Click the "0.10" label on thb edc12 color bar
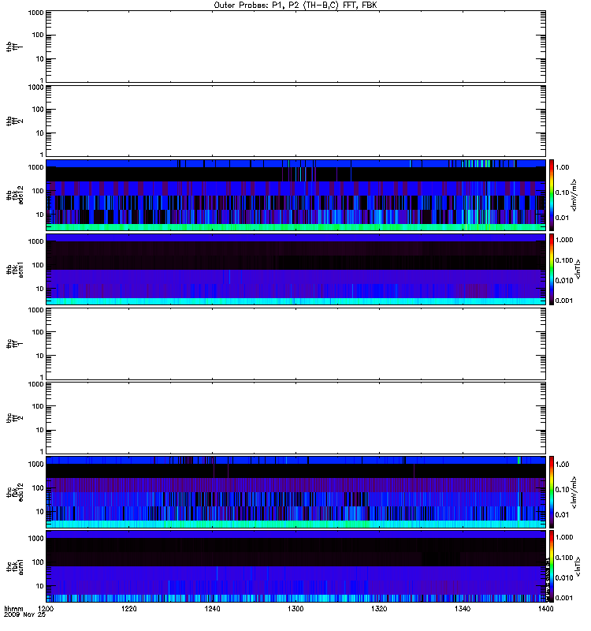Image resolution: width=591 pixels, height=631 pixels. click(562, 192)
